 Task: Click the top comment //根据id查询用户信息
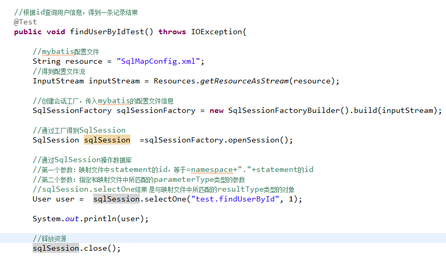click(x=76, y=12)
